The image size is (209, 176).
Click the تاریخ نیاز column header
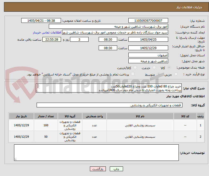(21, 116)
